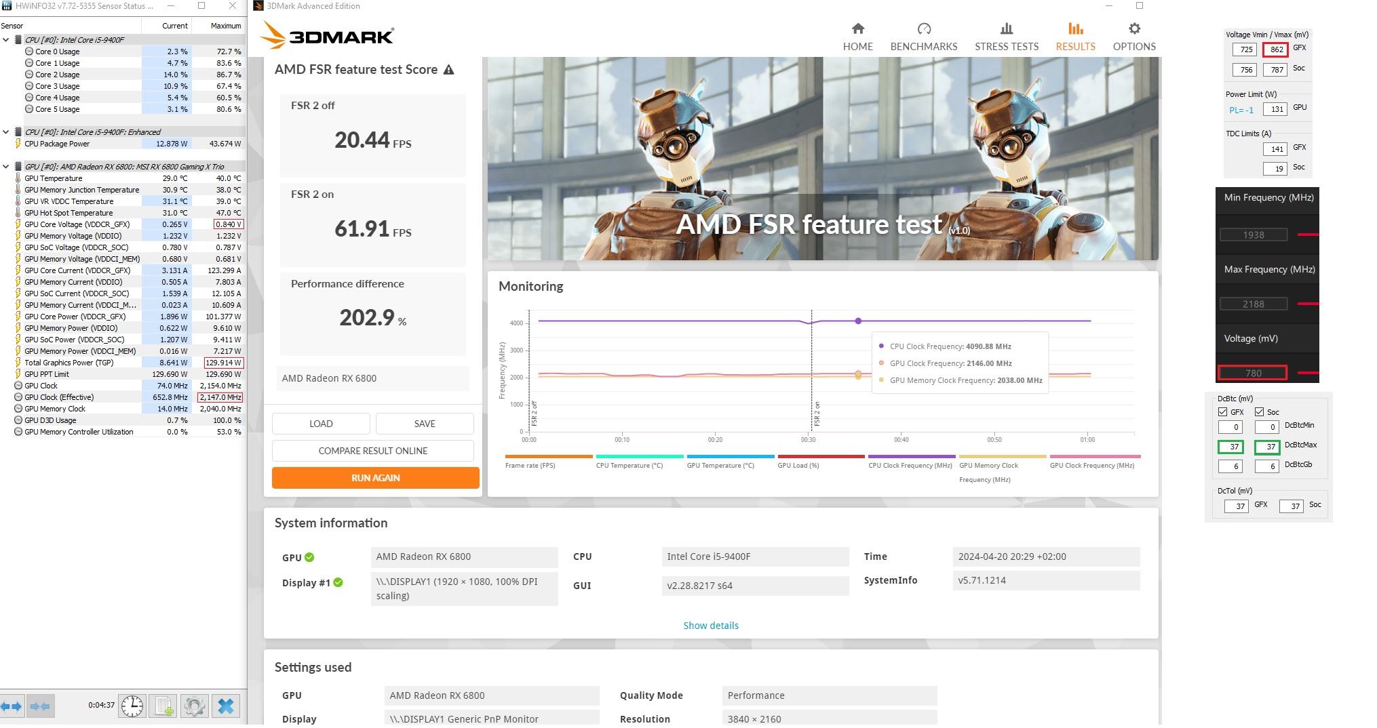Click the HWiNFO clock reset icon
The height and width of the screenshot is (728, 1377).
132,706
